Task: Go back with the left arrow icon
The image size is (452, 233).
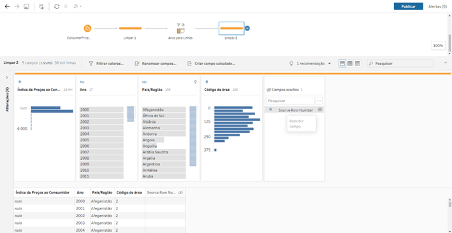Action: point(7,6)
